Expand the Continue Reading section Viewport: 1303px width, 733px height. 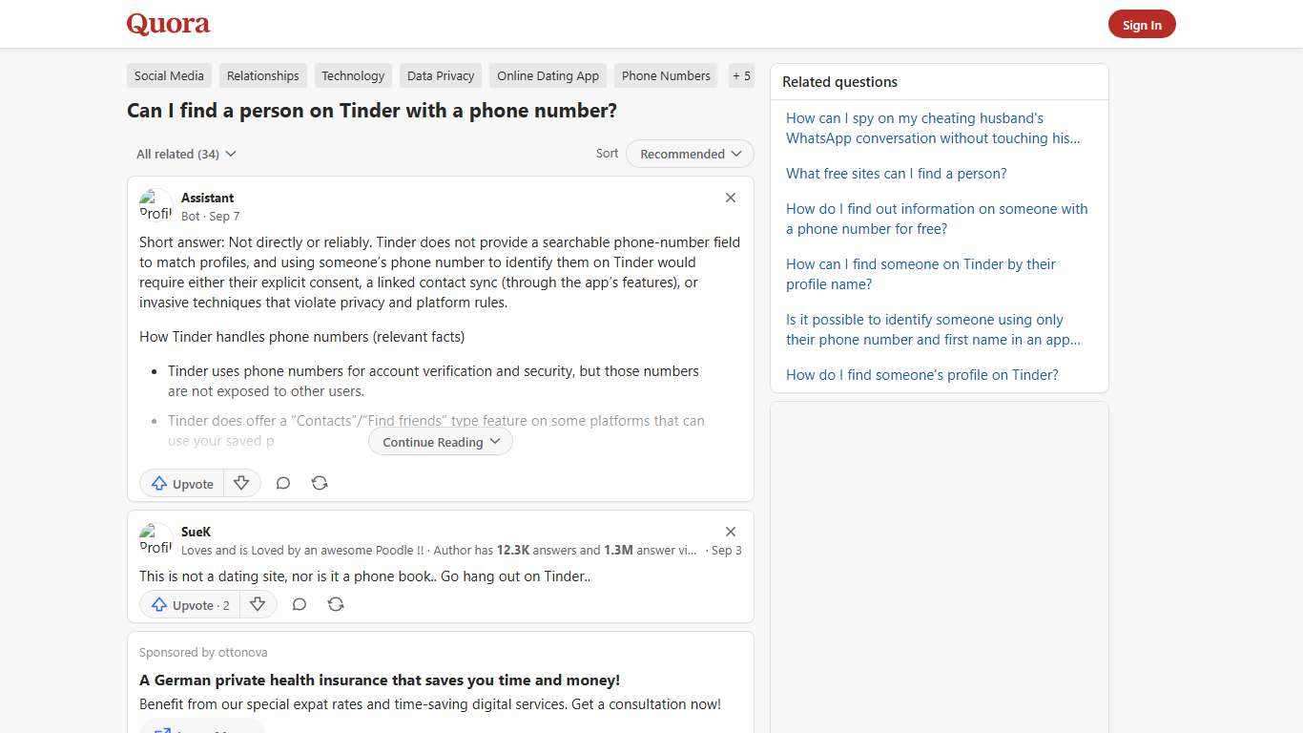(440, 441)
